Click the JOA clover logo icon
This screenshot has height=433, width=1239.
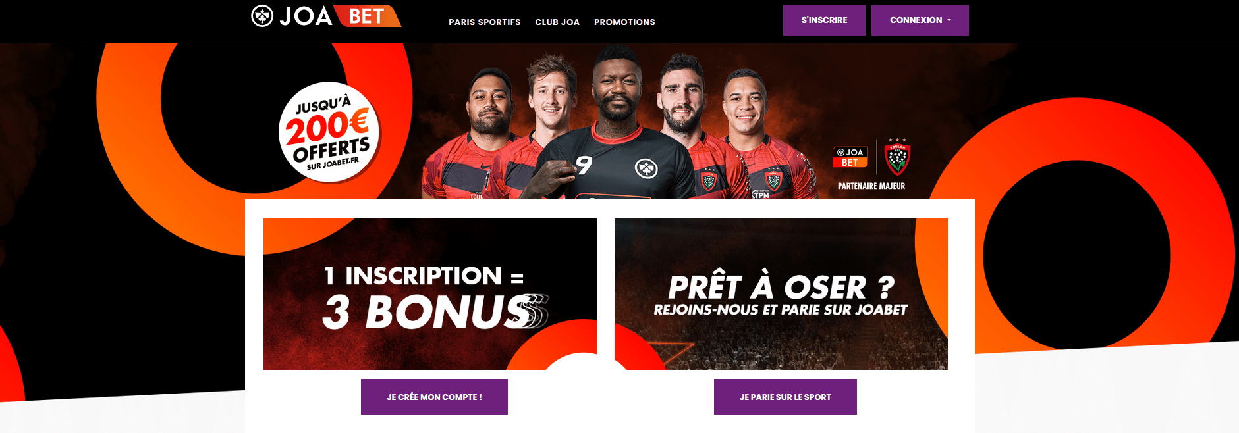pyautogui.click(x=262, y=16)
